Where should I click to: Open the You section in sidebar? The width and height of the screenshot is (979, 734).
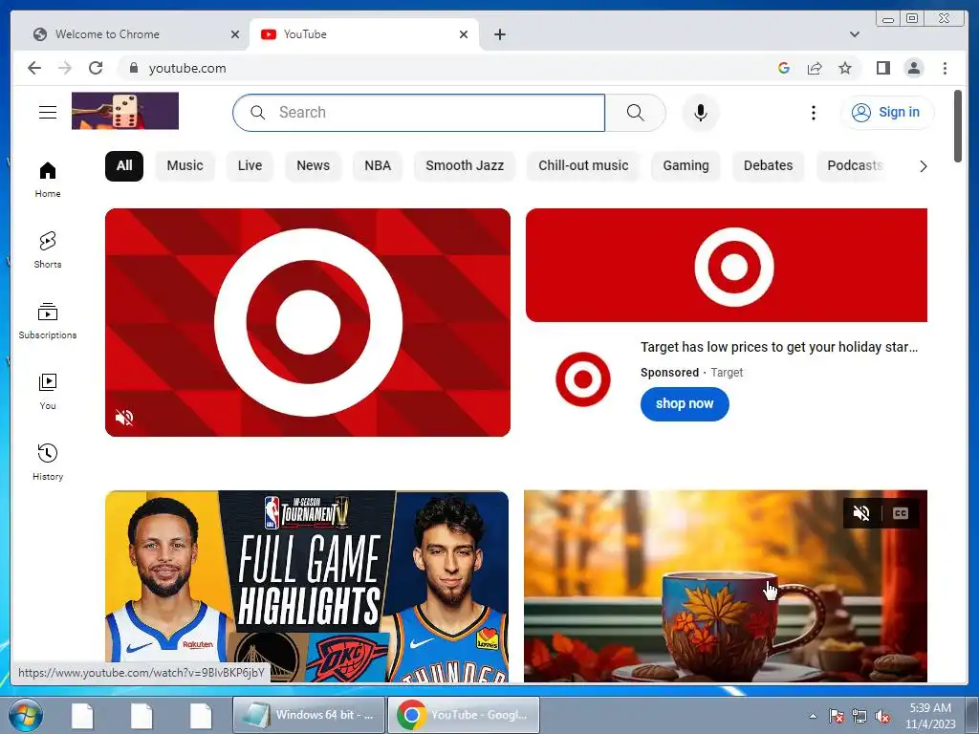(48, 391)
